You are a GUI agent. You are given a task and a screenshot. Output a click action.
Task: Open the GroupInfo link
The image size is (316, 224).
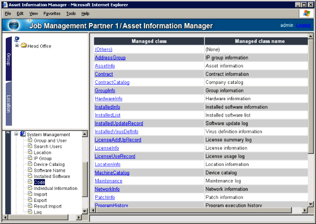[105, 91]
